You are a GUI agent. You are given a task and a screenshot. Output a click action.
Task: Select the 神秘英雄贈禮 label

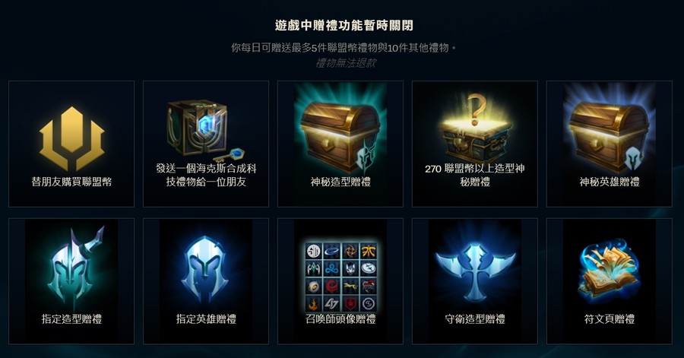[610, 182]
